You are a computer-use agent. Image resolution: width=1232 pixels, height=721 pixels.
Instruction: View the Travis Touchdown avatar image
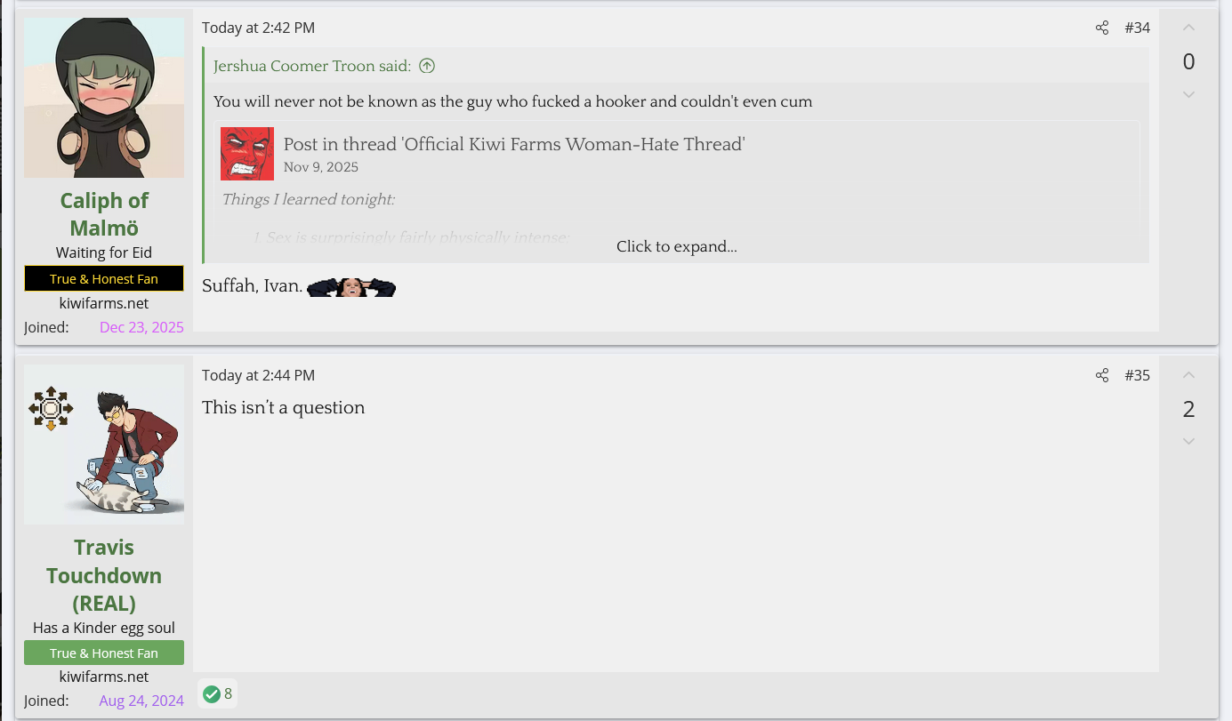pyautogui.click(x=104, y=445)
